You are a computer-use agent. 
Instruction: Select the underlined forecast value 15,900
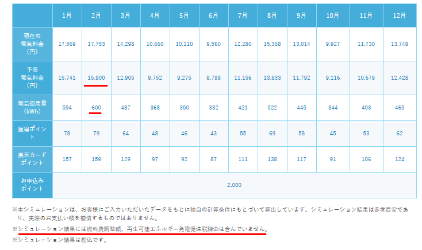click(97, 78)
